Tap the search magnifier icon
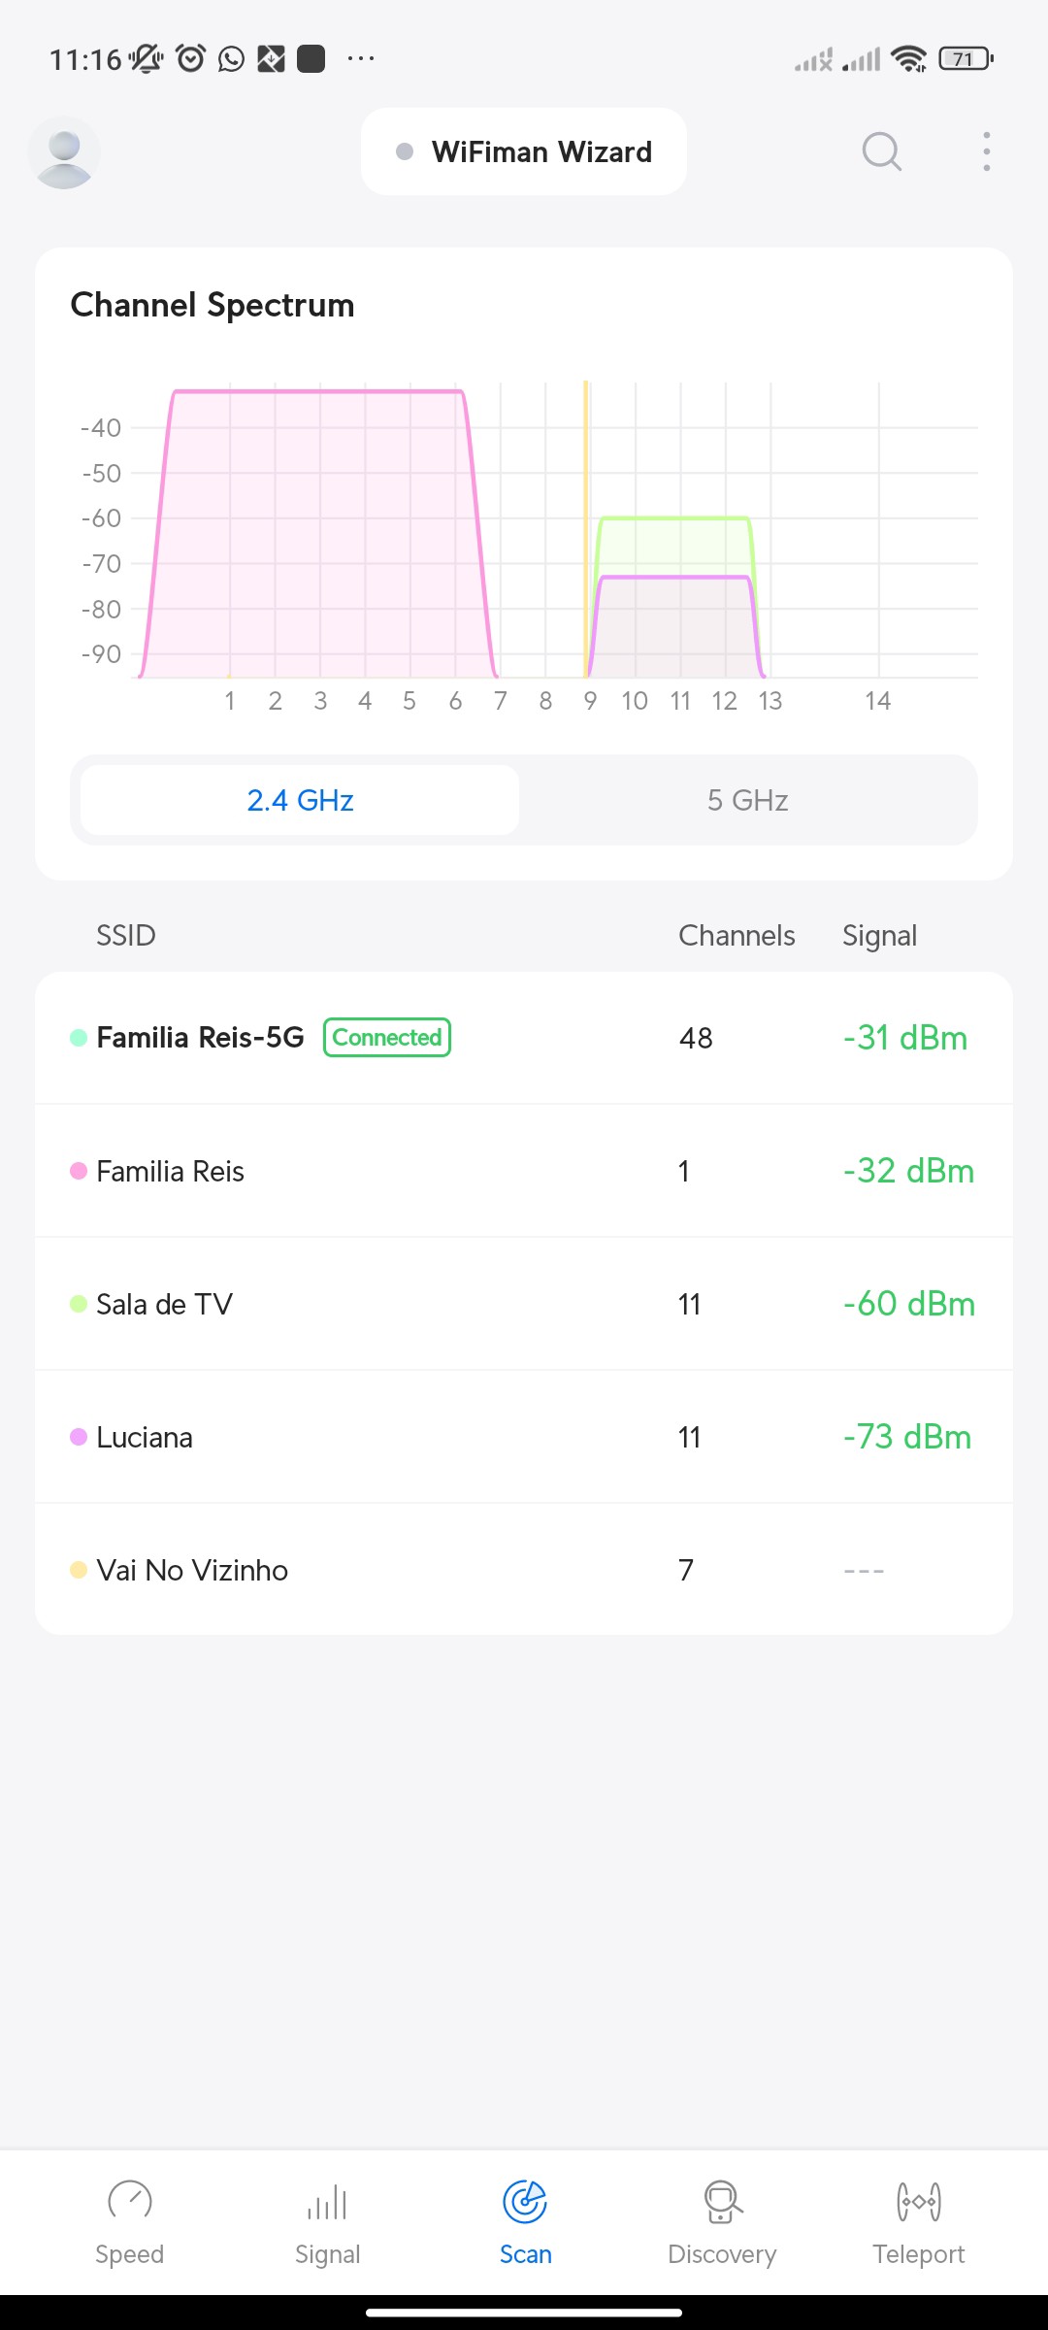Screen dimensions: 1048x2330 (x=881, y=151)
